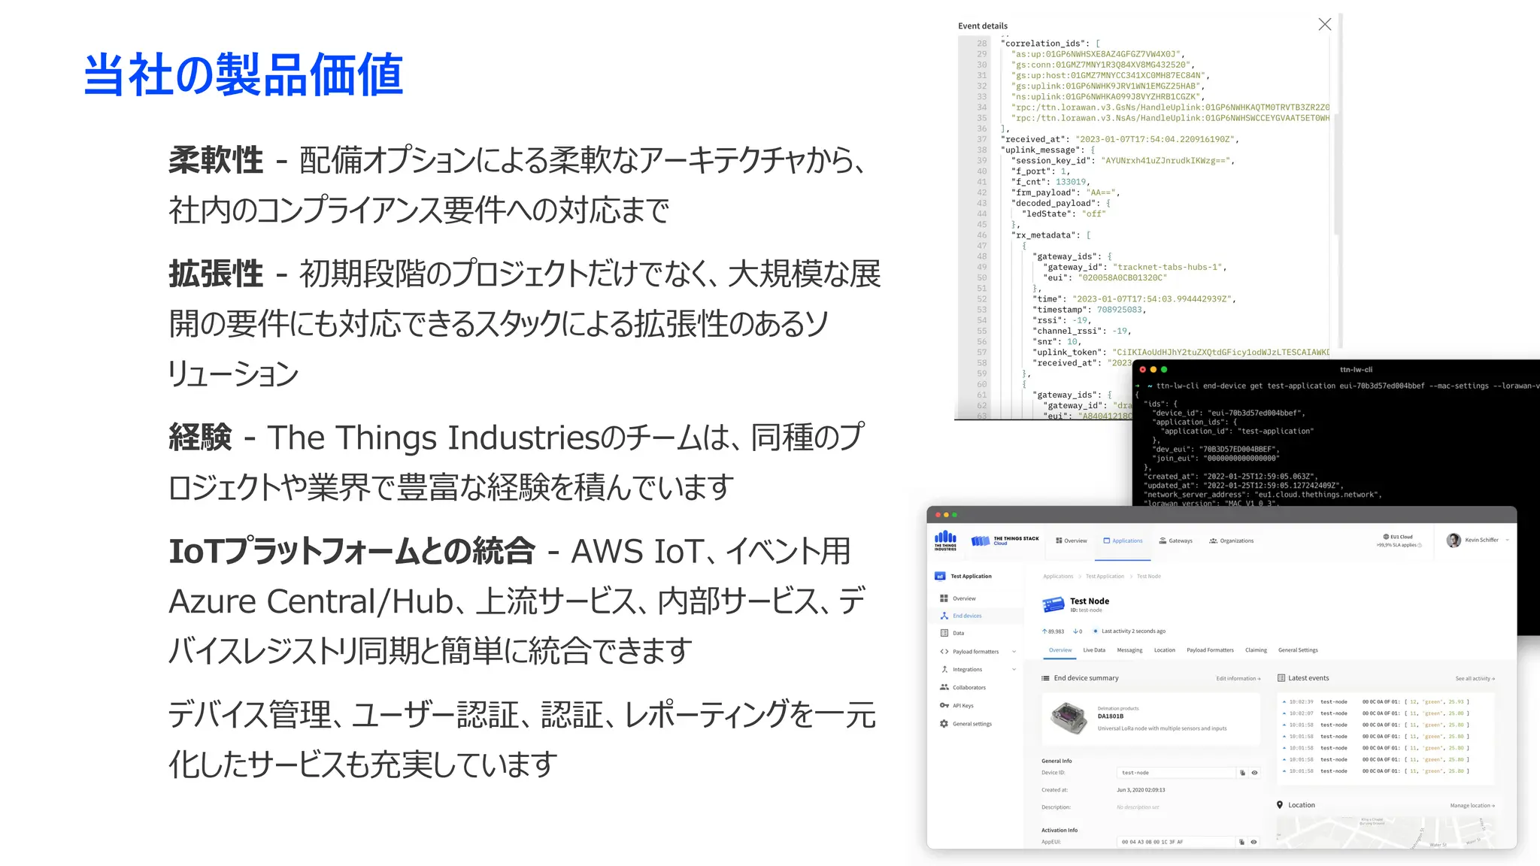Toggle visibility of AppEUI value

pyautogui.click(x=1254, y=842)
